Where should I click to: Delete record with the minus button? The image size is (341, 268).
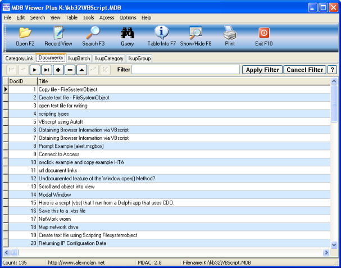(x=70, y=70)
